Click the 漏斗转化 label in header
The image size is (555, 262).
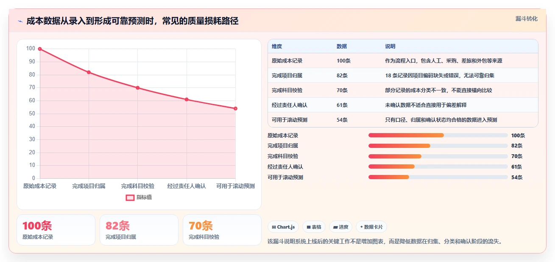point(527,19)
